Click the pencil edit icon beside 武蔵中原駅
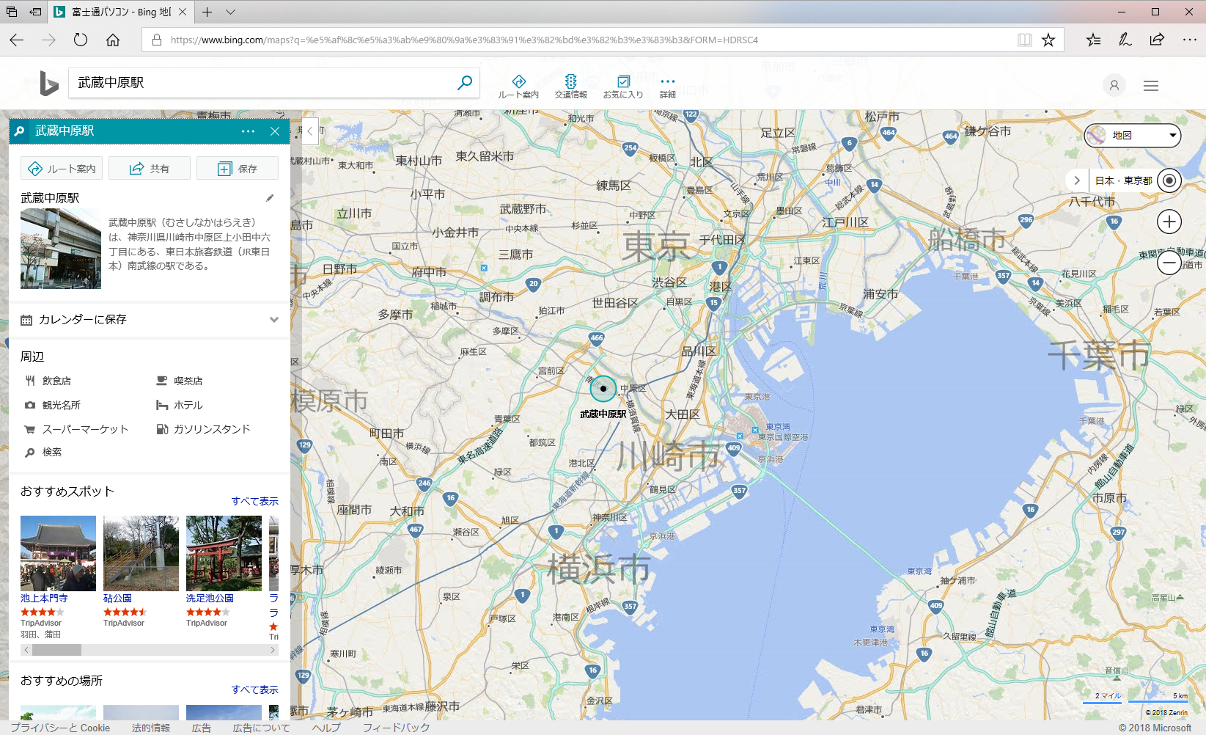1206x735 pixels. tap(270, 198)
